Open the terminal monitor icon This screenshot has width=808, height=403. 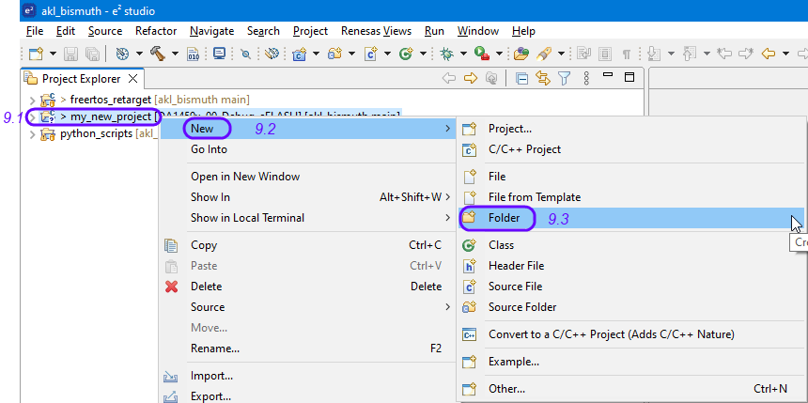point(220,54)
